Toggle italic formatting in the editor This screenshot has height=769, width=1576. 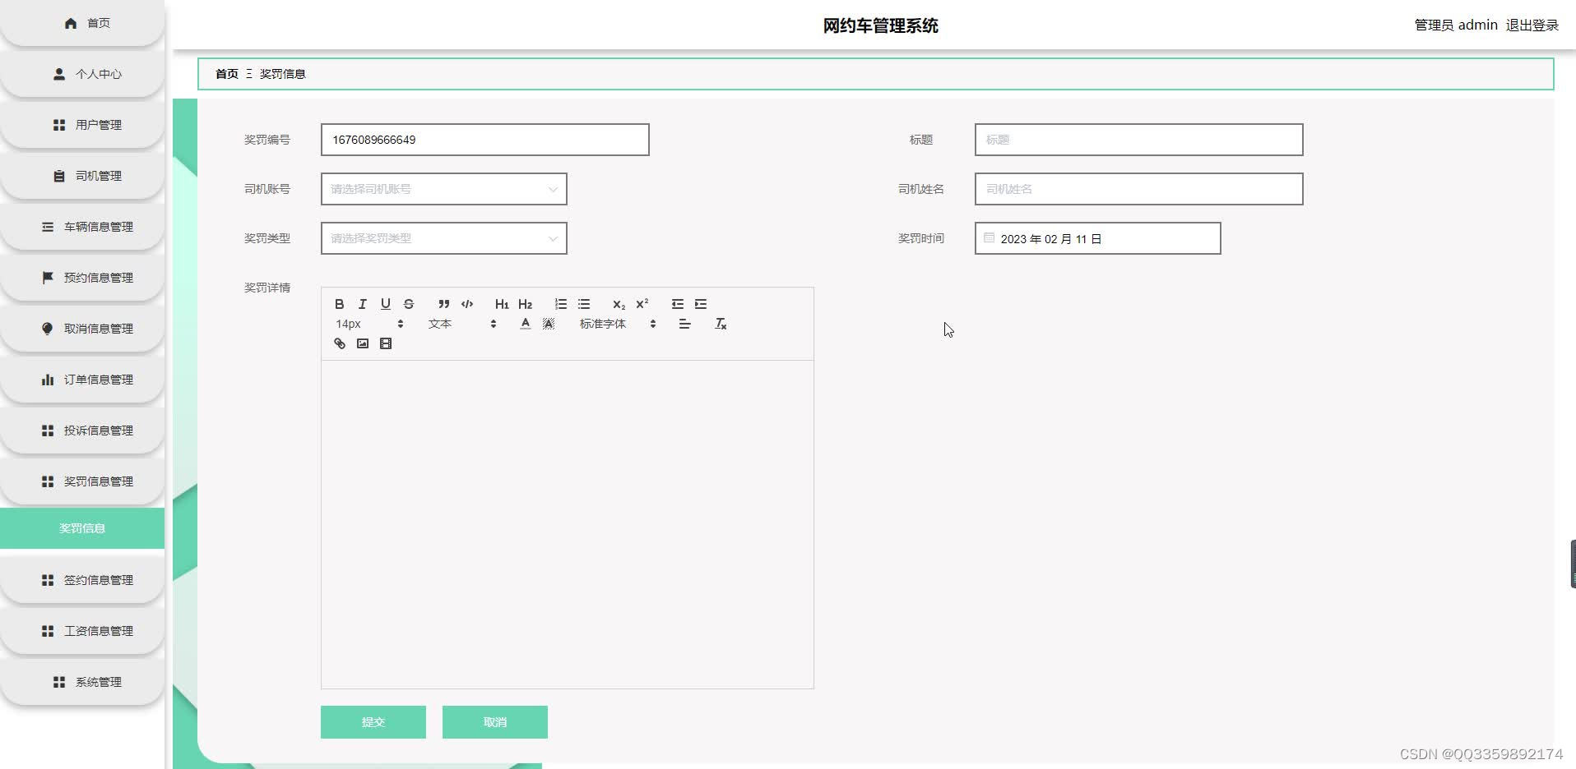tap(362, 304)
